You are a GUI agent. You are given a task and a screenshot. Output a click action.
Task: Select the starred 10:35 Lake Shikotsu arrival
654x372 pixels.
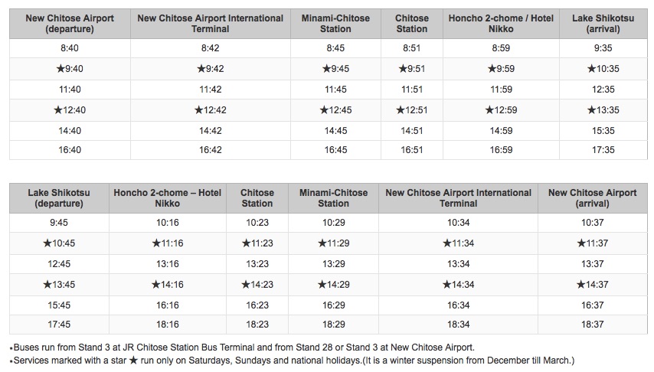[x=603, y=69]
